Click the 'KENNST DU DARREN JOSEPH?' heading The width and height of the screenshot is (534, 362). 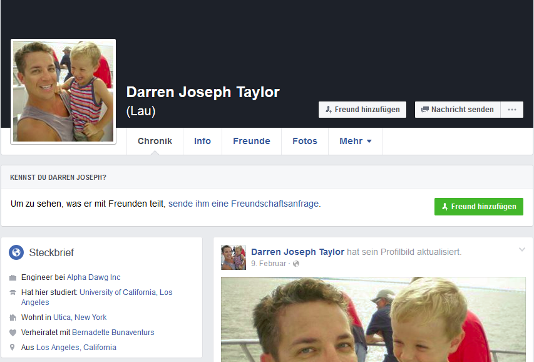click(58, 177)
